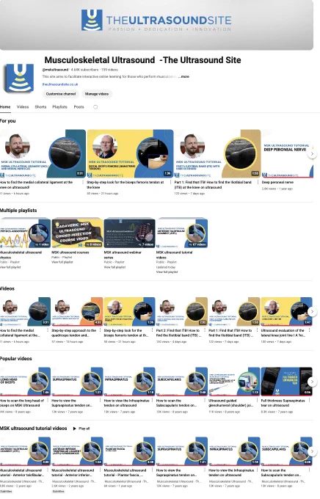This screenshot has width=320, height=499.
Task: Click the channel avatar logo
Action: pos(19,78)
